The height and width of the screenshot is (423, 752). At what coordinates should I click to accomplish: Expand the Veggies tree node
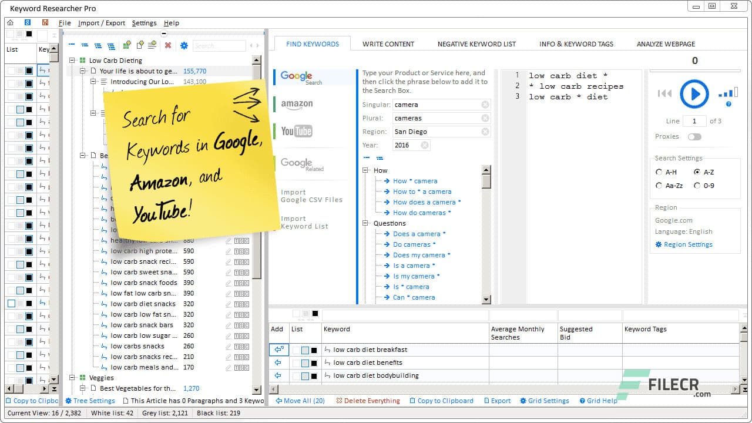[x=72, y=378]
